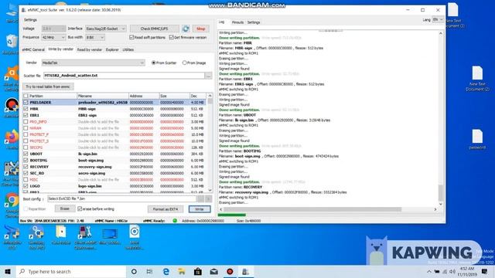The height and width of the screenshot is (278, 495).
Task: Select the From Scatter radio button
Action: click(154, 63)
